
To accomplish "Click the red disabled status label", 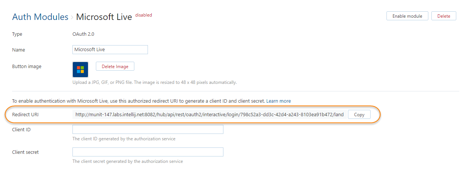I will coord(143,15).
